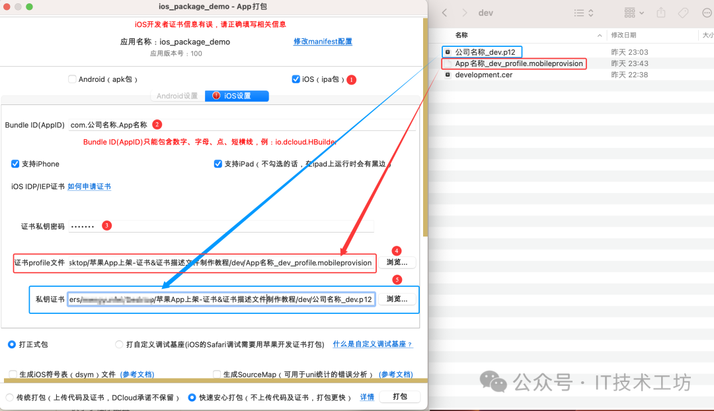The image size is (714, 411).
Task: Open the sort order dropdown beside list icon
Action: [x=590, y=12]
